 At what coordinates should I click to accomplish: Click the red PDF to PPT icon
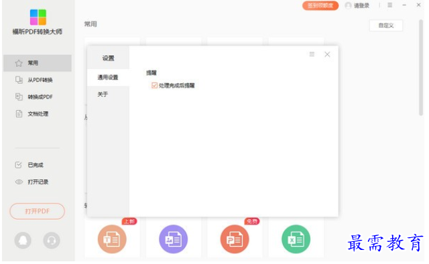235,239
